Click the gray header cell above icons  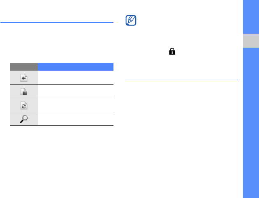(x=23, y=66)
